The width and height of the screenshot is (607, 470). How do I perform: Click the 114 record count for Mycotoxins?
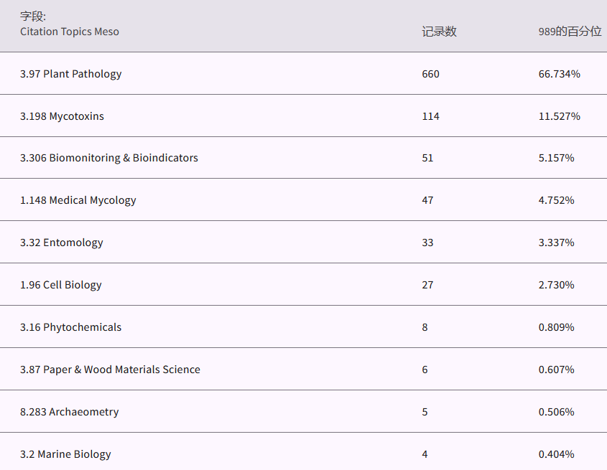click(x=430, y=116)
